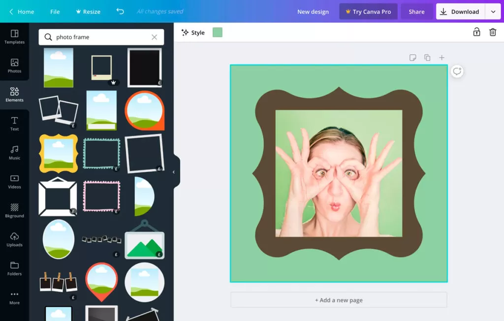The image size is (504, 321).
Task: Add a page using the plus icon
Action: click(441, 58)
